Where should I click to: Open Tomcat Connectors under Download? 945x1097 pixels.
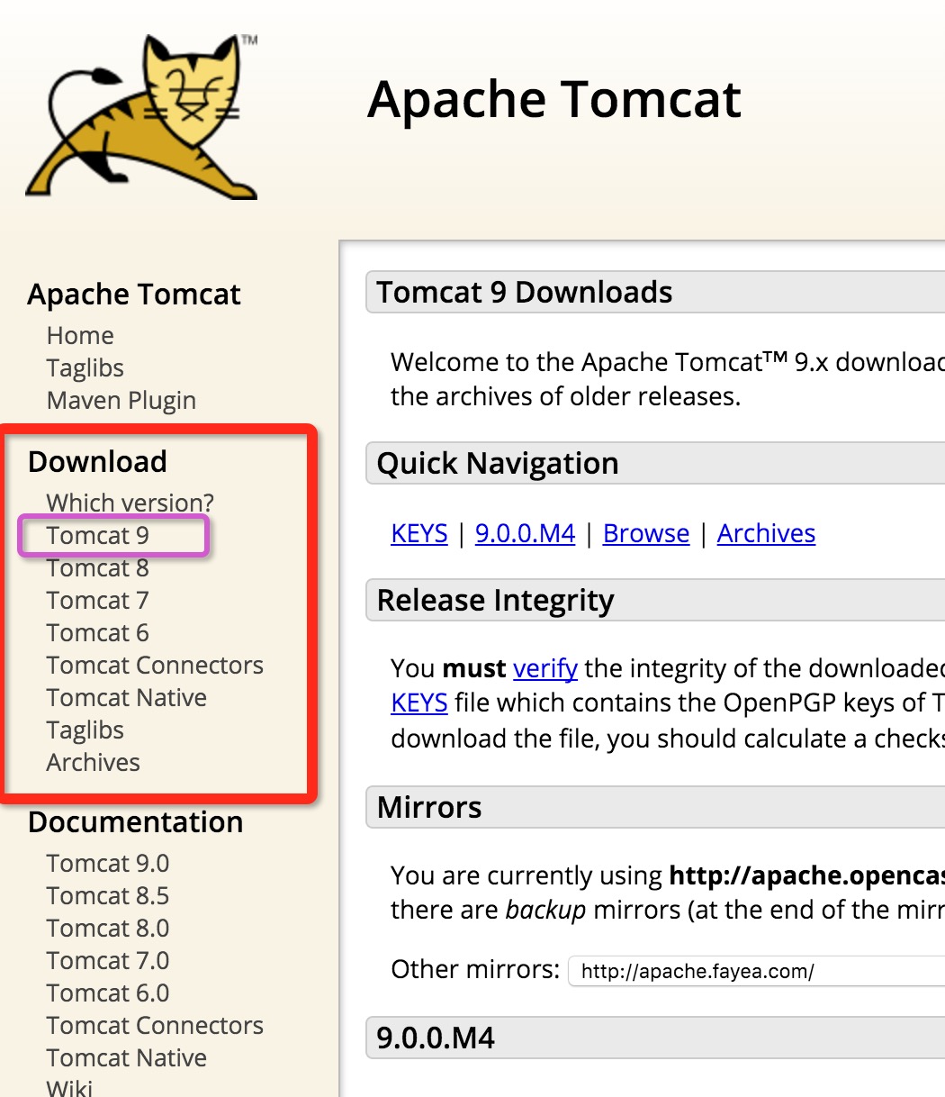155,666
